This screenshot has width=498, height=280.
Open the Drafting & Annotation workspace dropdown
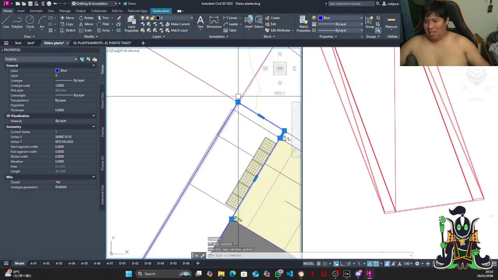95,3
